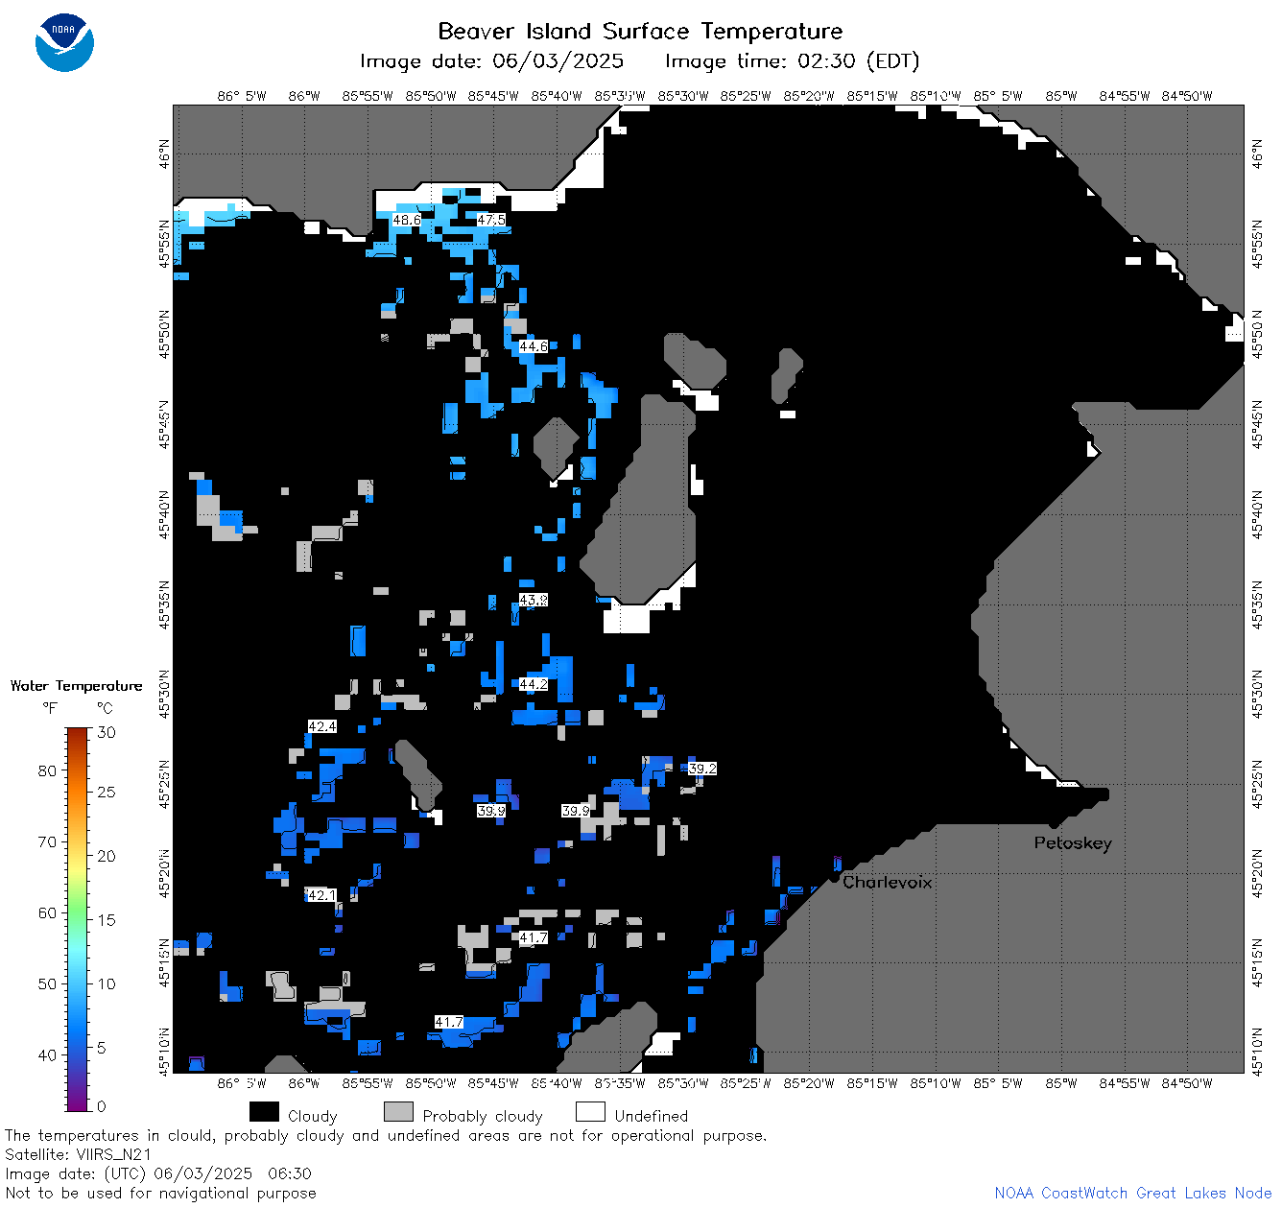Click the not for operational purpose notice
Screen dimensions: 1282x1208
coord(386,1135)
